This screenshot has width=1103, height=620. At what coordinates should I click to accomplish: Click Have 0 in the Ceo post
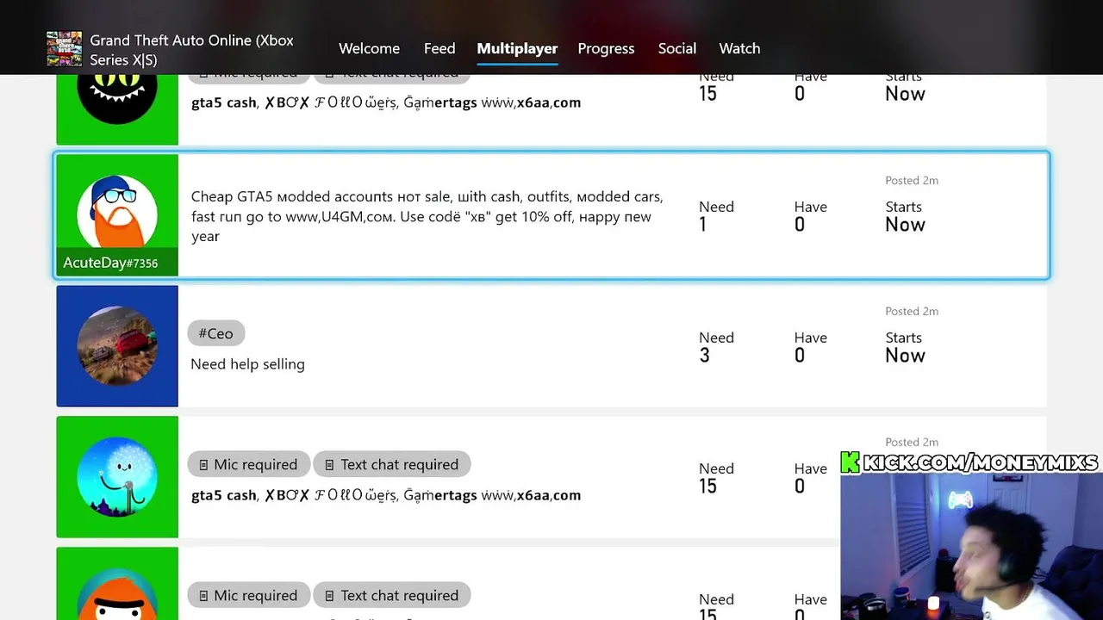pos(810,347)
